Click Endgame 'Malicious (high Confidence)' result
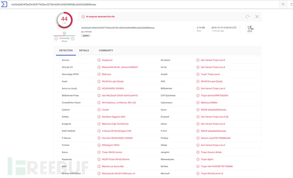Image resolution: width=293 pixels, height=178 pixels. 115,124
